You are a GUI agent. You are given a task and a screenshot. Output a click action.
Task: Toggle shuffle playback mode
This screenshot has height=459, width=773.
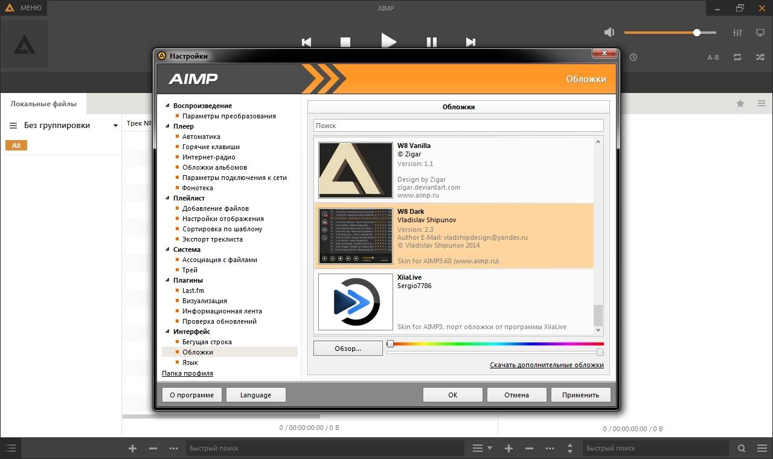click(760, 57)
